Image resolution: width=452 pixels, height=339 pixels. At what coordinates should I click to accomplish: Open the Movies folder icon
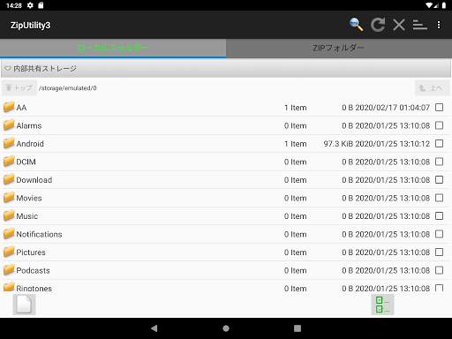click(x=9, y=198)
